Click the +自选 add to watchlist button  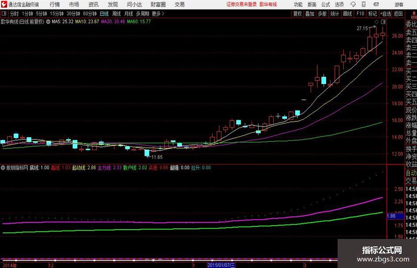point(386,14)
